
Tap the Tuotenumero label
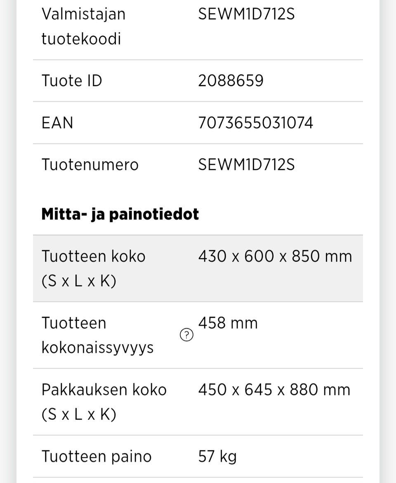[90, 165]
